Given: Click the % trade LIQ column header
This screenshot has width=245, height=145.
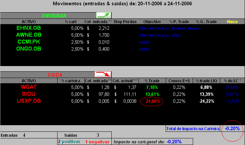Looking at the screenshot, I should click(x=206, y=81).
